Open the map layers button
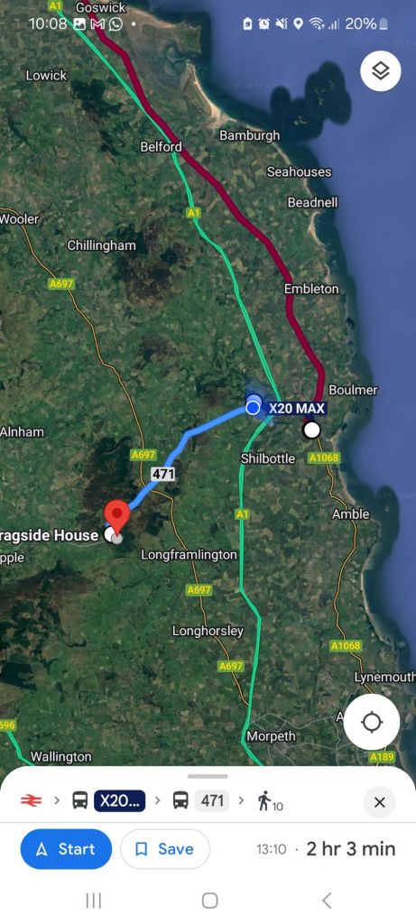Image resolution: width=416 pixels, height=924 pixels. pos(381,71)
